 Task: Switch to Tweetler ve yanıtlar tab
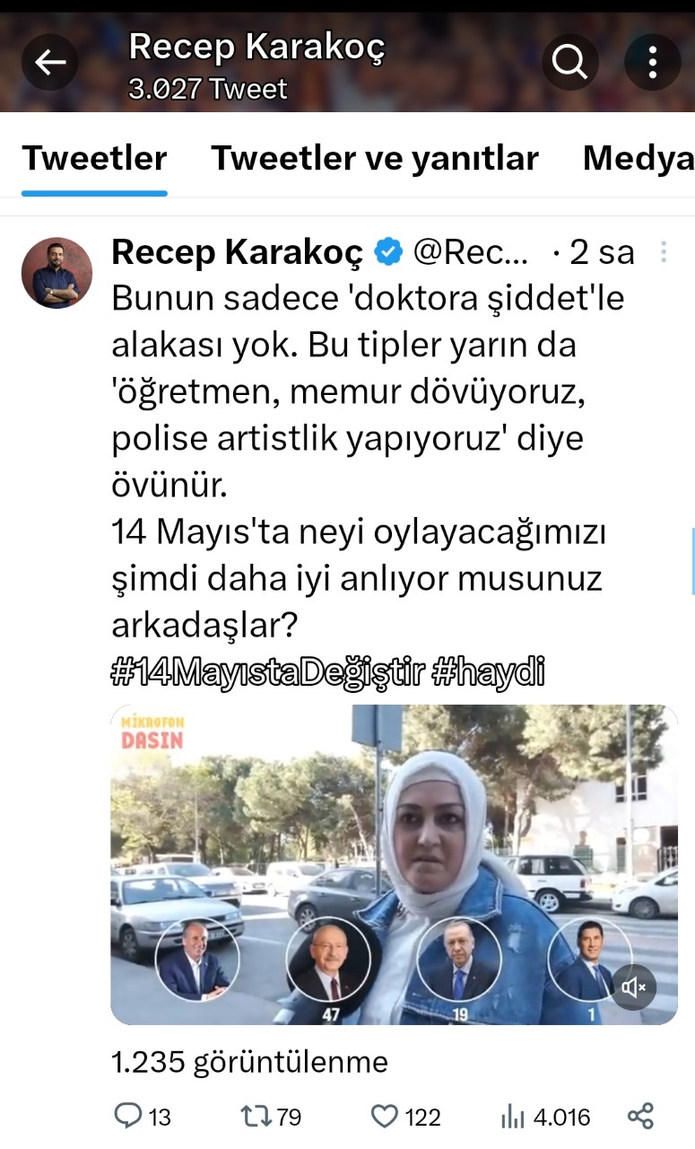[x=375, y=158]
